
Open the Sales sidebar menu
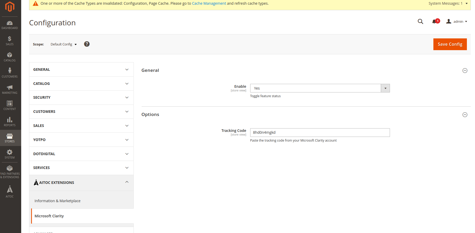10,41
